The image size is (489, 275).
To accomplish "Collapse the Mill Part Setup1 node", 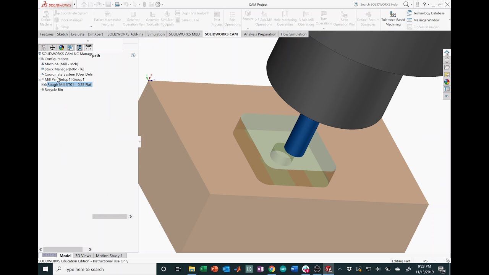I will (40, 79).
